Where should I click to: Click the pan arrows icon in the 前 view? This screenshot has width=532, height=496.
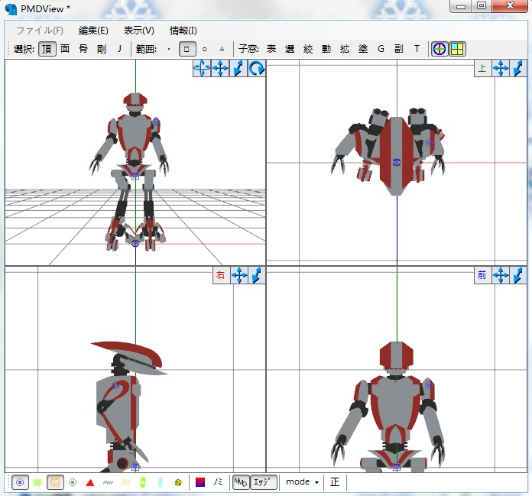pos(501,275)
